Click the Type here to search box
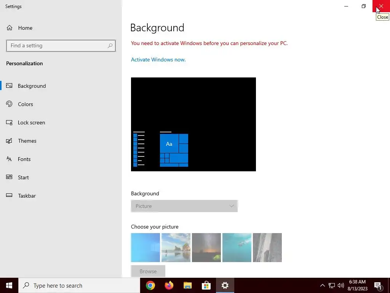 (79, 285)
